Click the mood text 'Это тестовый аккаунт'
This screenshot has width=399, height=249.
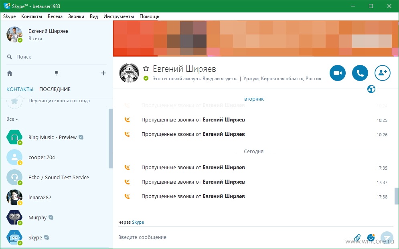[195, 79]
